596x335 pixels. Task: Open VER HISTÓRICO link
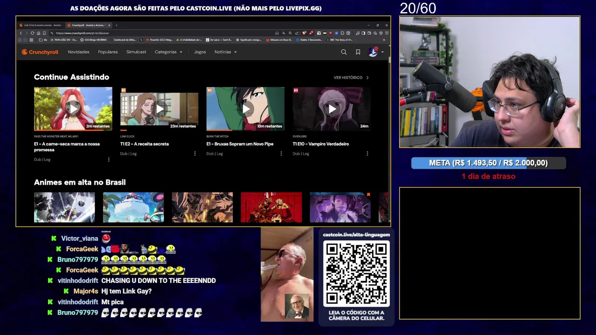(351, 78)
